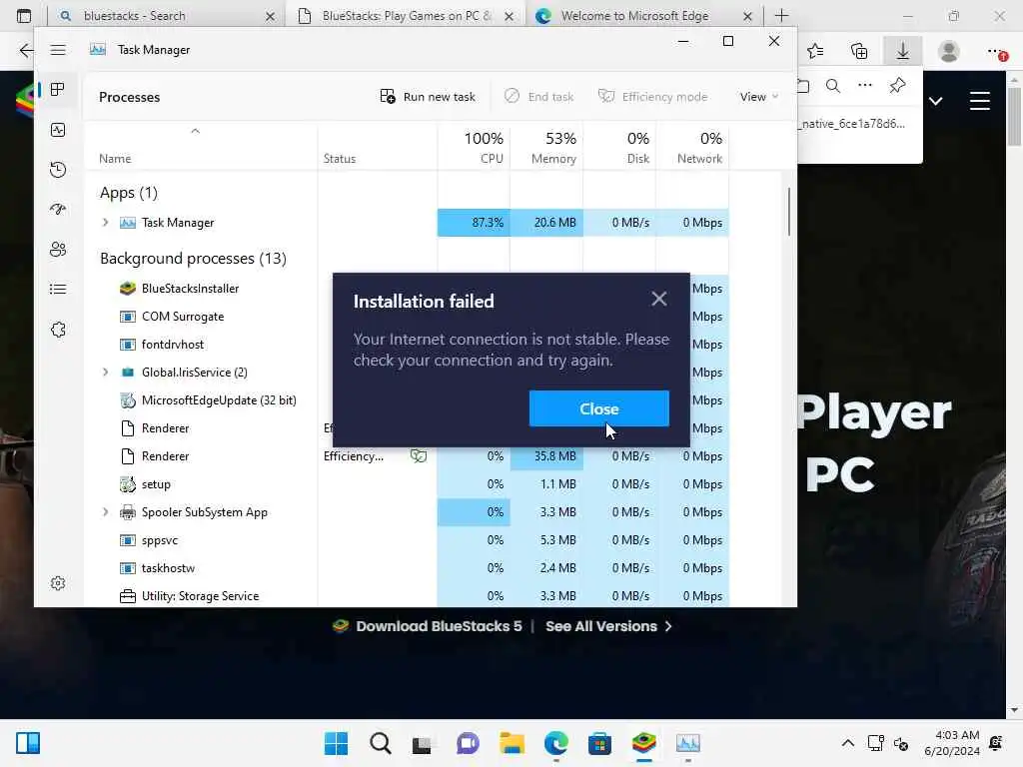This screenshot has height=767, width=1023.
Task: Click Close button in Installation failed dialog
Action: point(599,408)
